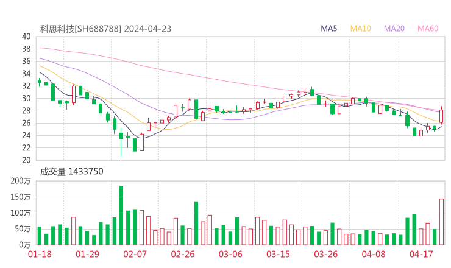Screen dimensions: 451x268
Task: Click the 成交量 1433750 volume label
Action: (x=71, y=171)
